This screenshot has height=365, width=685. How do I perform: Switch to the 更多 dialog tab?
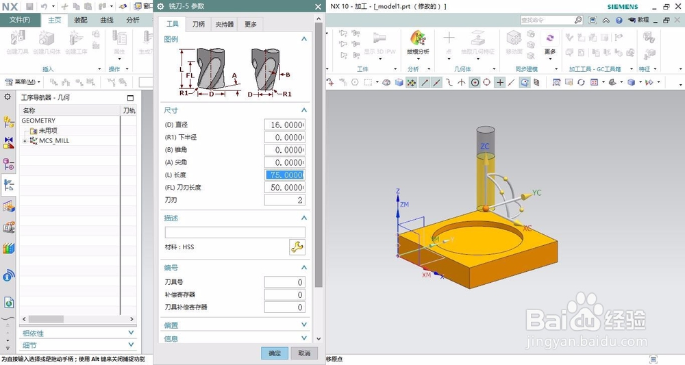[x=251, y=24]
